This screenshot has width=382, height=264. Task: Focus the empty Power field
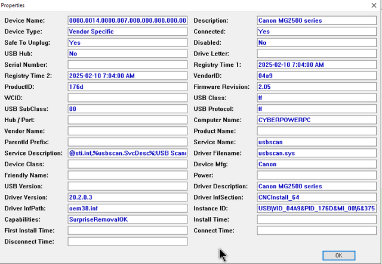[x=317, y=175]
